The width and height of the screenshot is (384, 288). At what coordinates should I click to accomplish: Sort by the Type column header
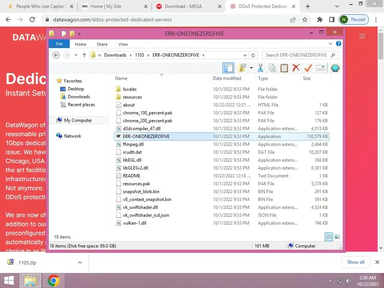point(263,78)
